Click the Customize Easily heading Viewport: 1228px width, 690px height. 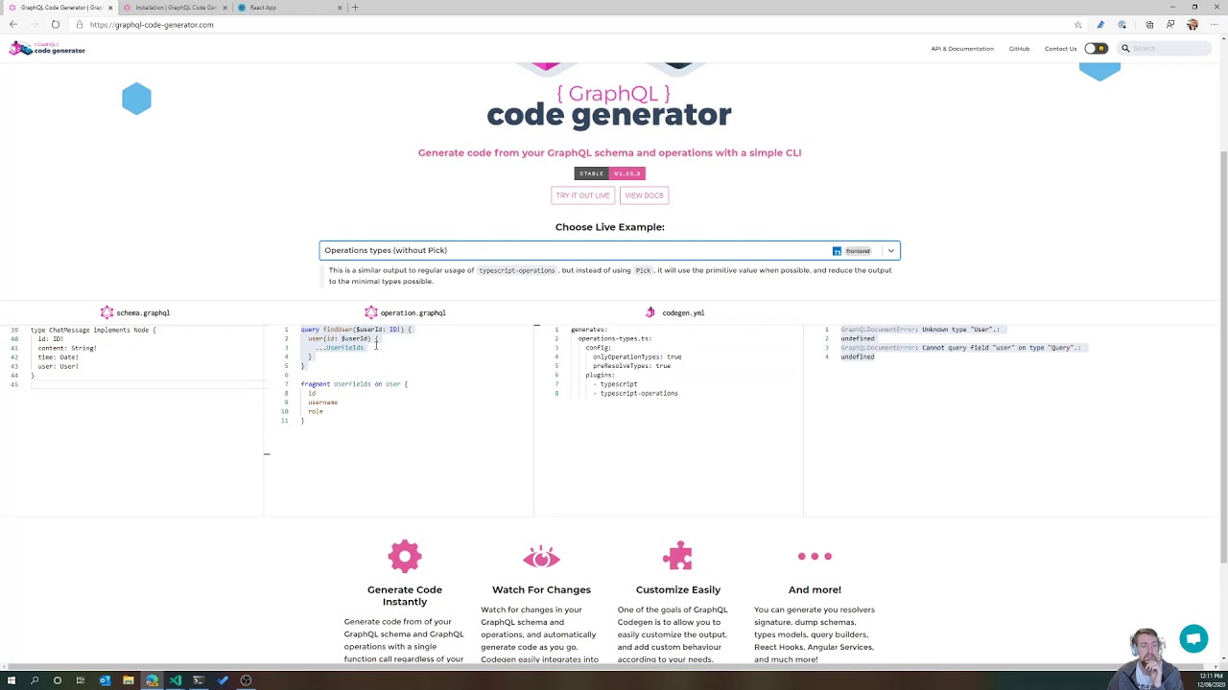coord(677,589)
